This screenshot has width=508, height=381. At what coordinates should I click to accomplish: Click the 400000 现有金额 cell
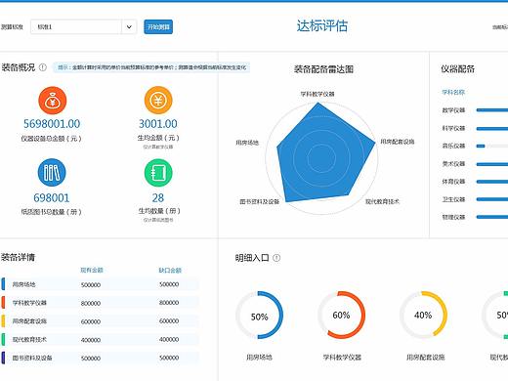91,340
